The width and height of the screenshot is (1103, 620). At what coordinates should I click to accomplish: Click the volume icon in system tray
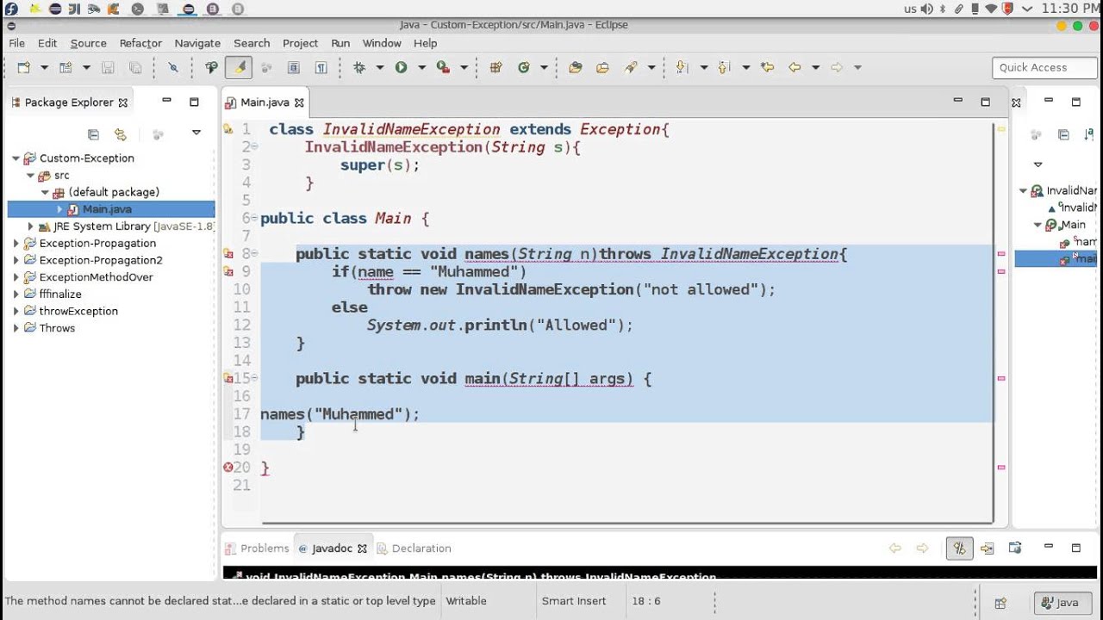coord(926,9)
